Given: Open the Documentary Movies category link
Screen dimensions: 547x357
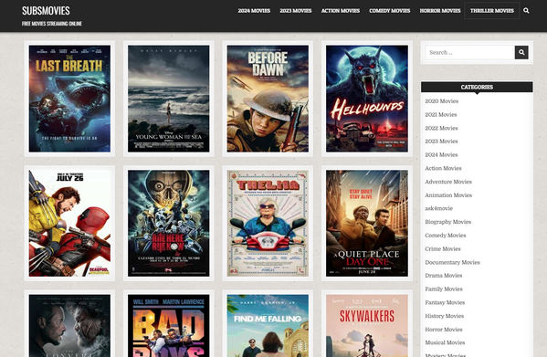Looking at the screenshot, I should point(452,262).
